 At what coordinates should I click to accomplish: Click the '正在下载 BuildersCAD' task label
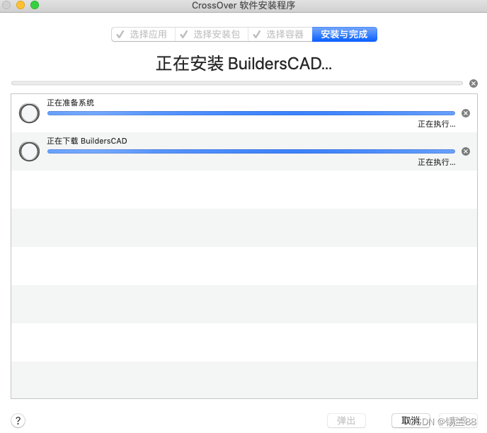click(87, 141)
